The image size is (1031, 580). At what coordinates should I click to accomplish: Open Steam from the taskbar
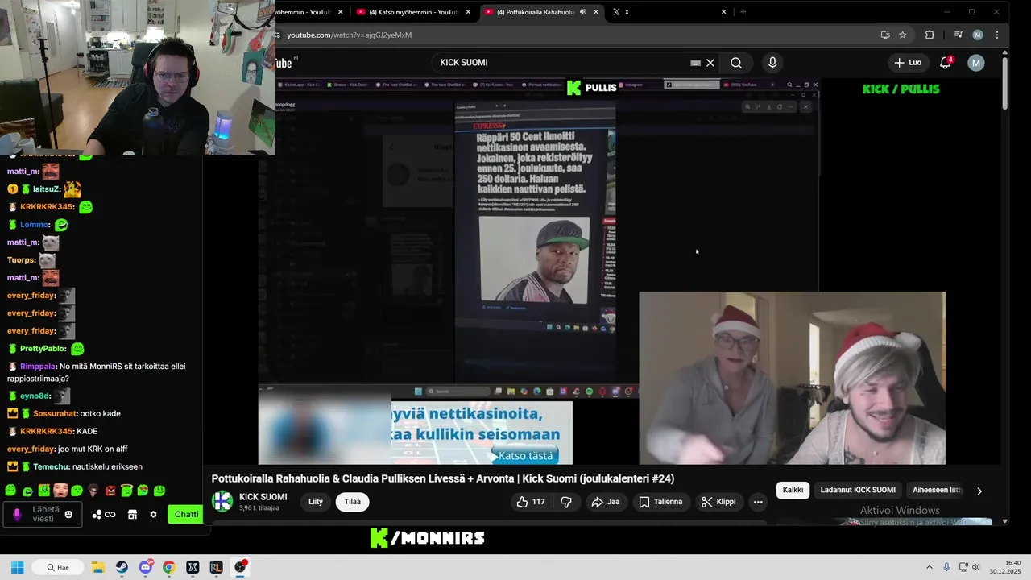tap(122, 567)
